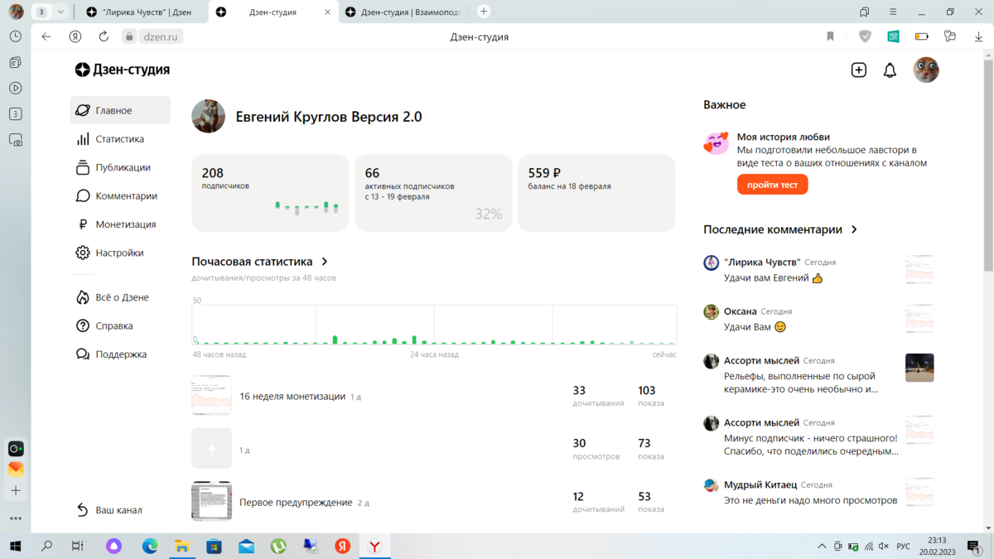Open the account avatar in studio header

click(926, 70)
